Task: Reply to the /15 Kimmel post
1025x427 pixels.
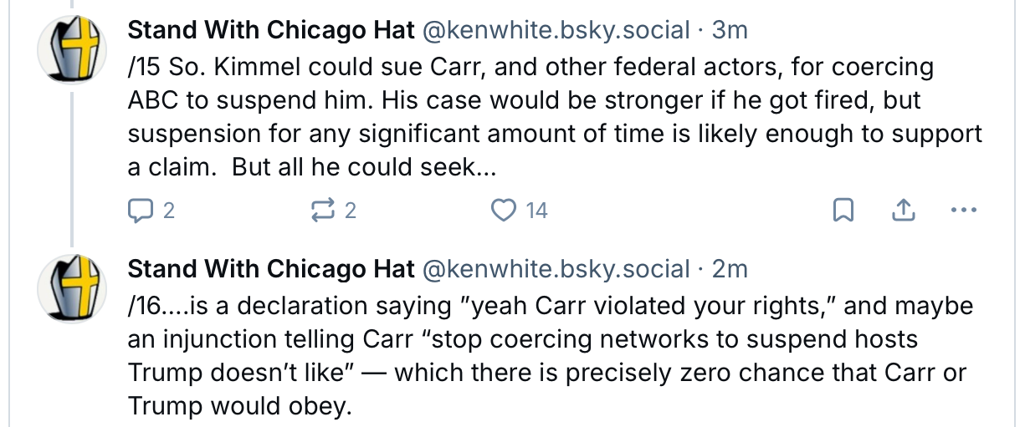Action: [139, 211]
